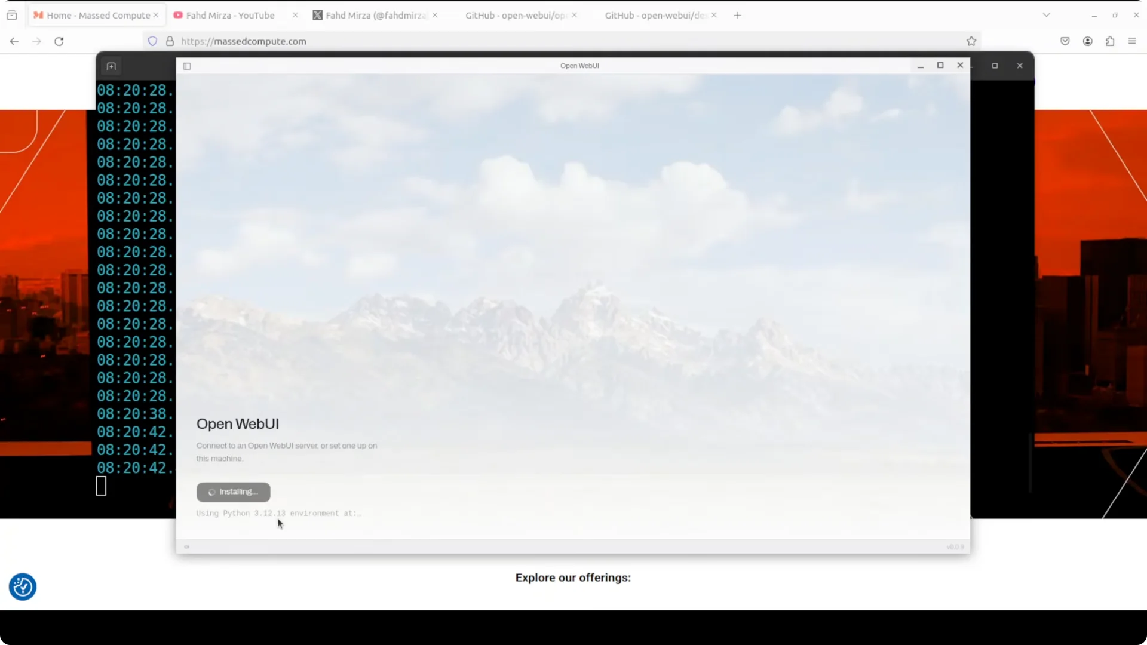Click the 08:20:38. terminal timestamp line

(x=136, y=414)
